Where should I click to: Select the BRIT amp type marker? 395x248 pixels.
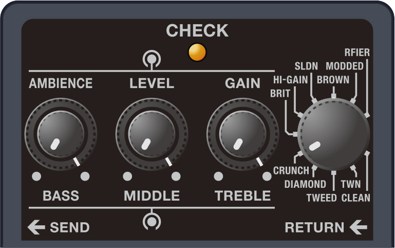coord(295,134)
